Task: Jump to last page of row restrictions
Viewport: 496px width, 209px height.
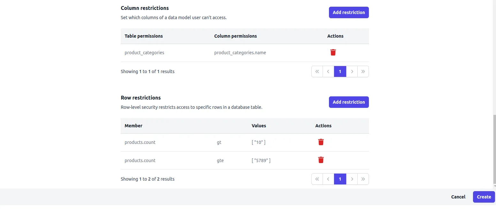Action: tap(363, 179)
